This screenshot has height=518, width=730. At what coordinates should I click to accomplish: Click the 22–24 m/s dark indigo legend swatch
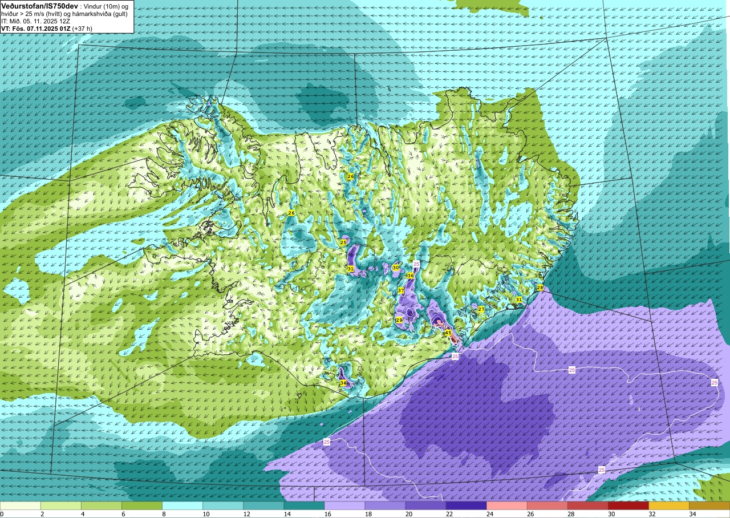466,505
